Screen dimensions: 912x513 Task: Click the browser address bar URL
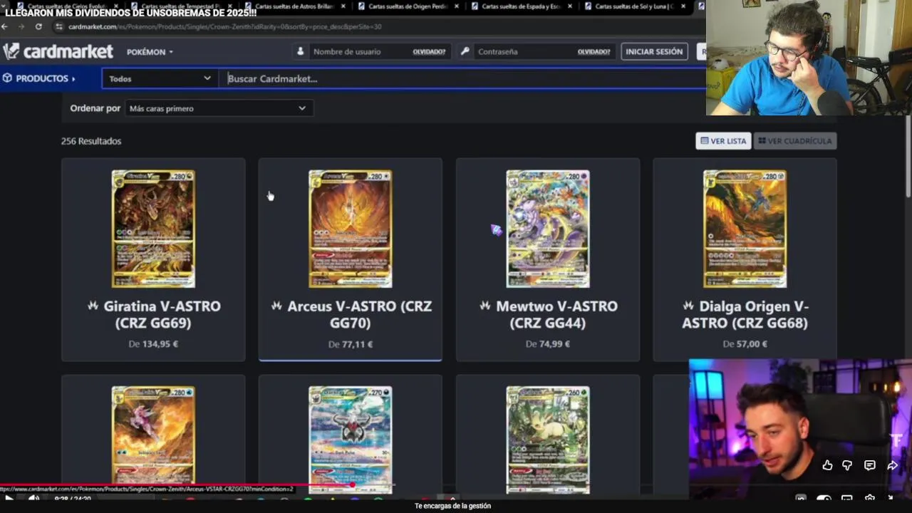pos(224,26)
